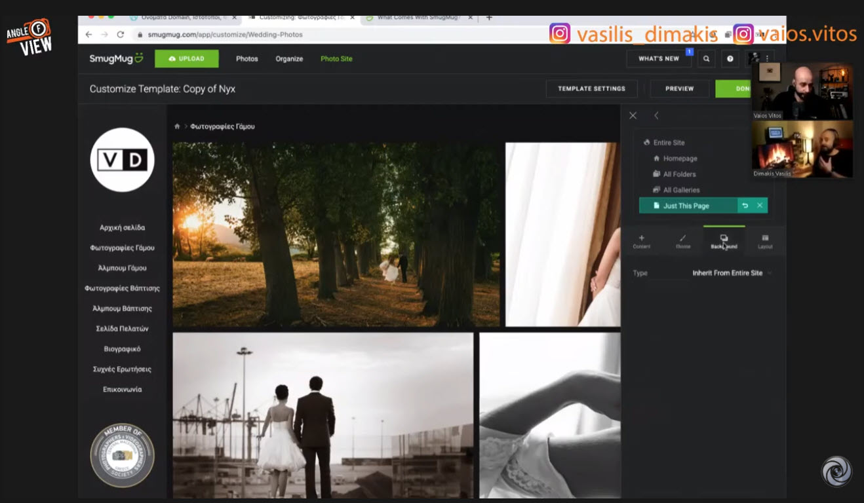Select Homepage in the scope list
This screenshot has height=503, width=864.
680,158
